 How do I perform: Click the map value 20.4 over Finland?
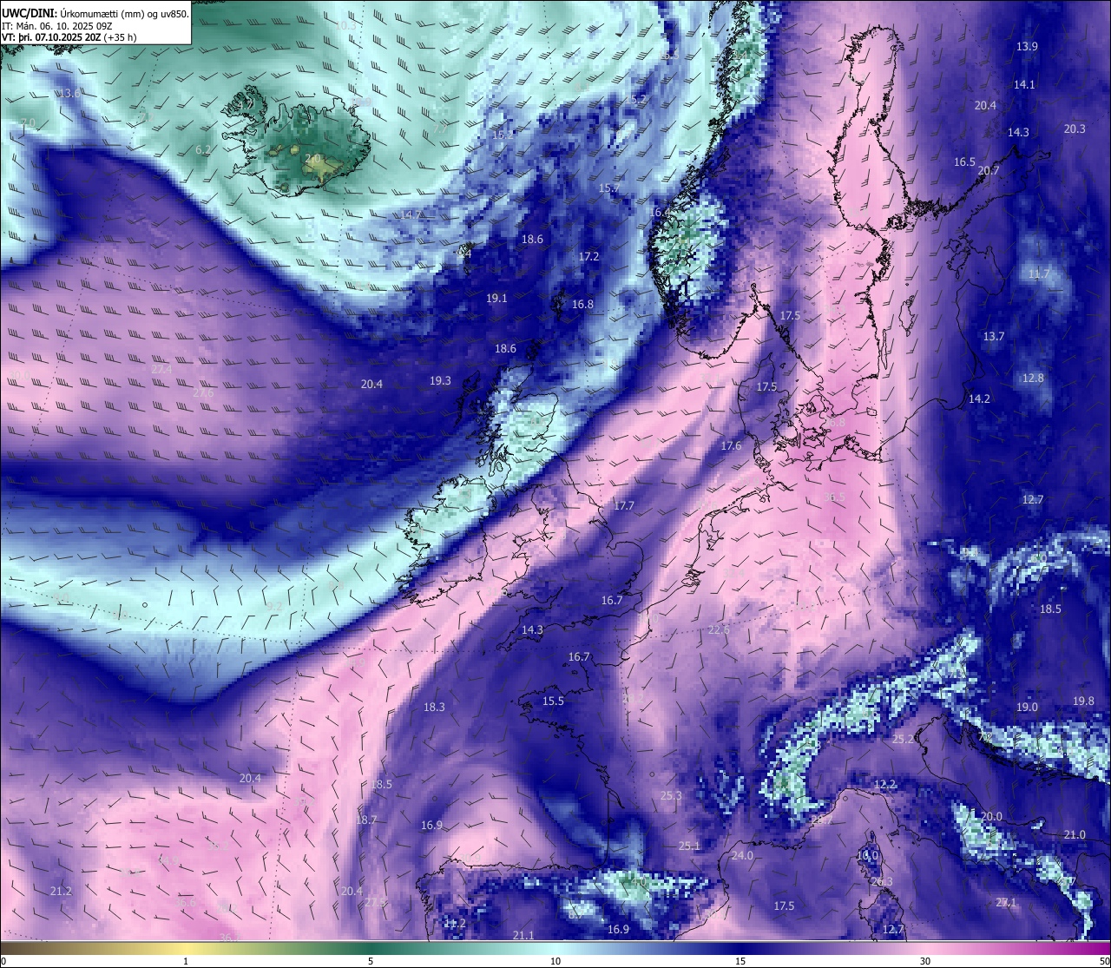point(985,105)
